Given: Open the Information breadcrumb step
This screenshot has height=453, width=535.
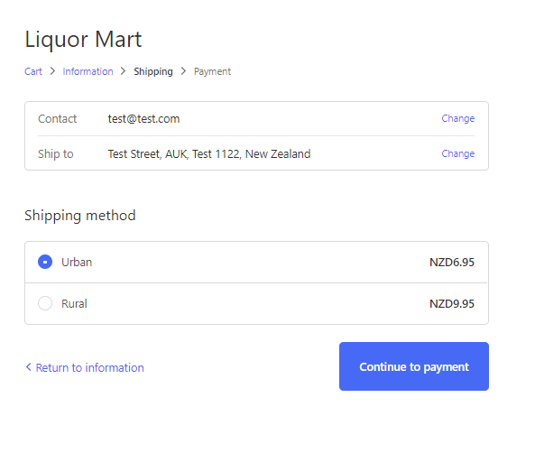Looking at the screenshot, I should 88,71.
